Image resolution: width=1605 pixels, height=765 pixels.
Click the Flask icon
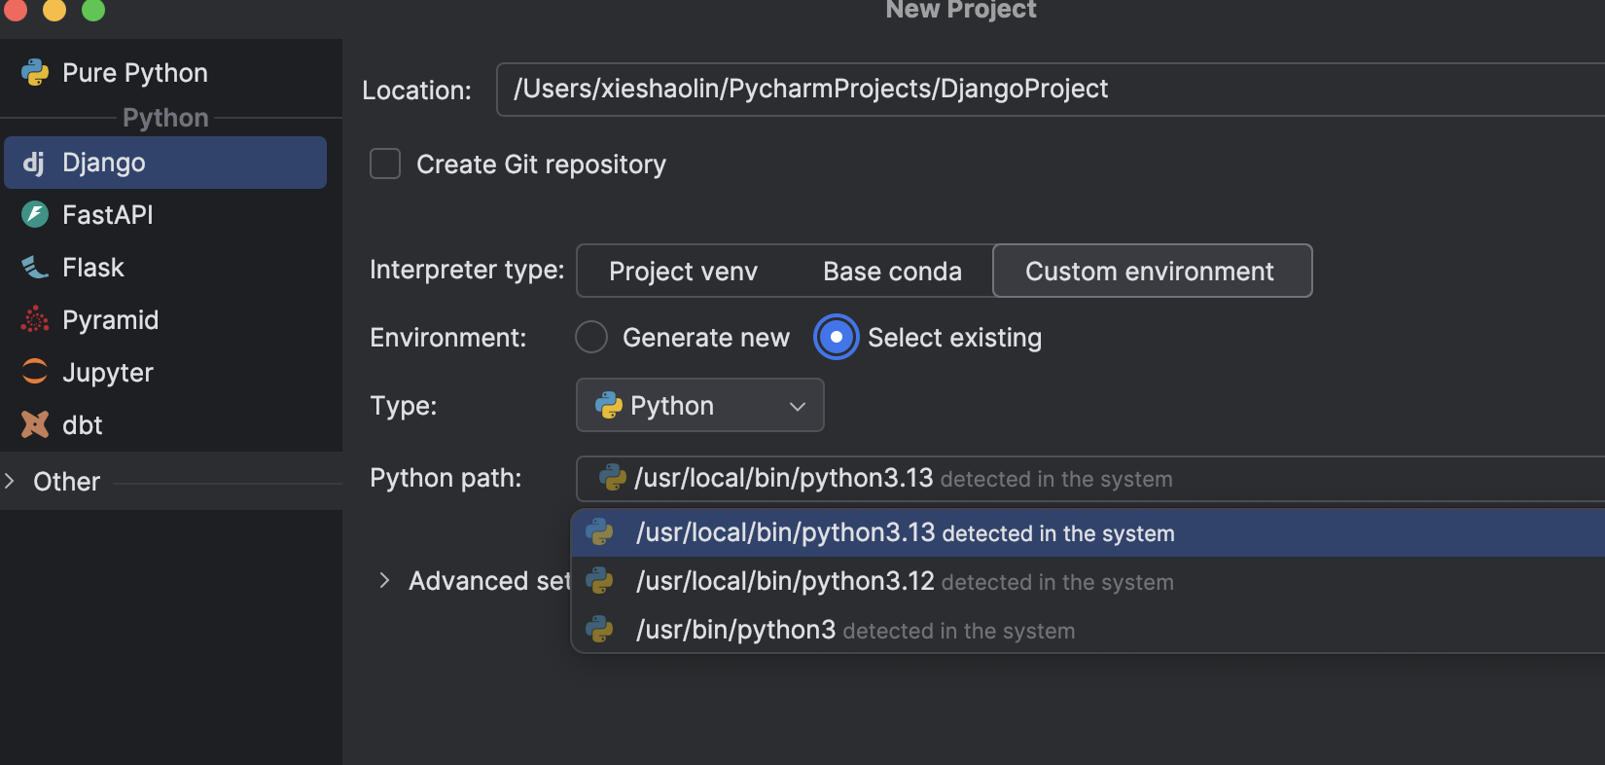35,267
